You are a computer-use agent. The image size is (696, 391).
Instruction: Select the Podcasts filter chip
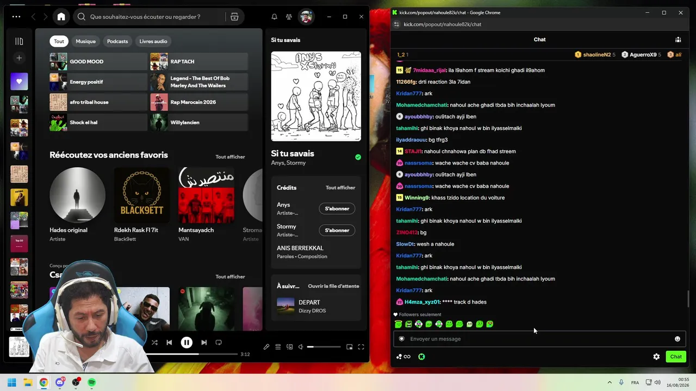[117, 41]
